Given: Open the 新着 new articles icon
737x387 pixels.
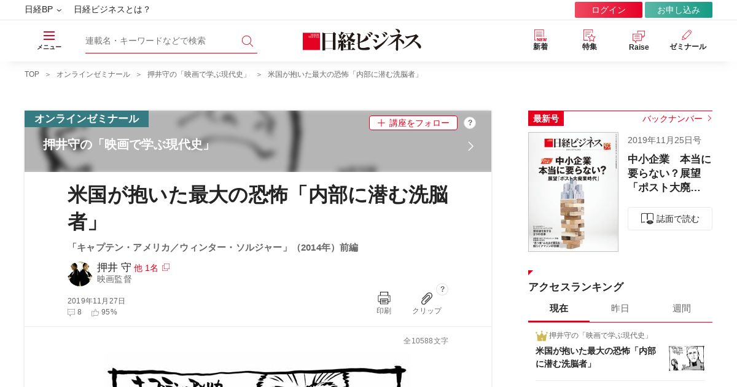Looking at the screenshot, I should coord(540,35).
